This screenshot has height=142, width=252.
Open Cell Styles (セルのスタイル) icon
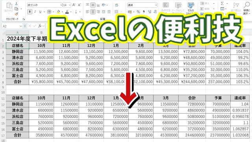191,5
